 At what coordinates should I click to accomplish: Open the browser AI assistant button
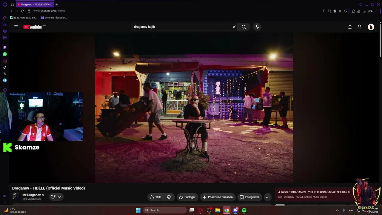click(x=371, y=11)
